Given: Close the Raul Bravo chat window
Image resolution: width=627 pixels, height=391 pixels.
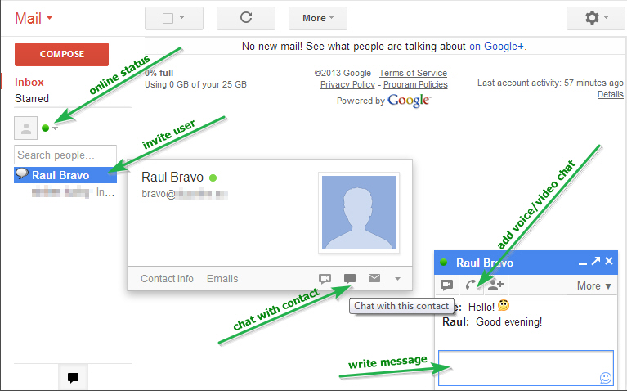Looking at the screenshot, I should [x=609, y=261].
